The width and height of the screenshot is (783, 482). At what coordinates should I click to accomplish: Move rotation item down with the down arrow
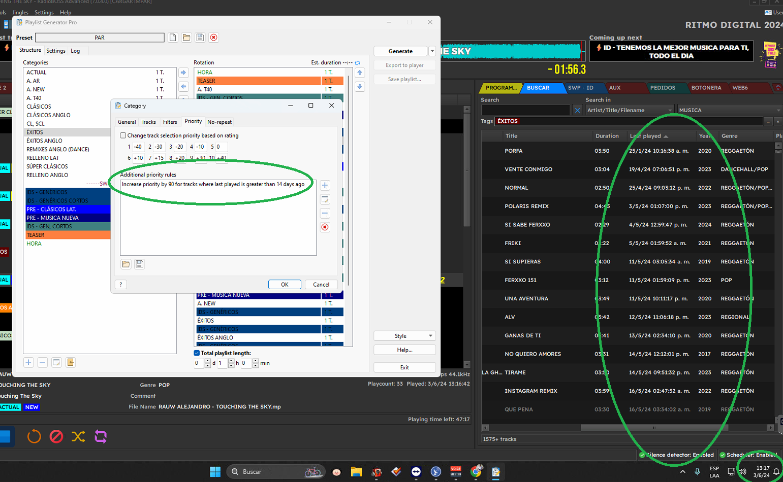coord(360,87)
